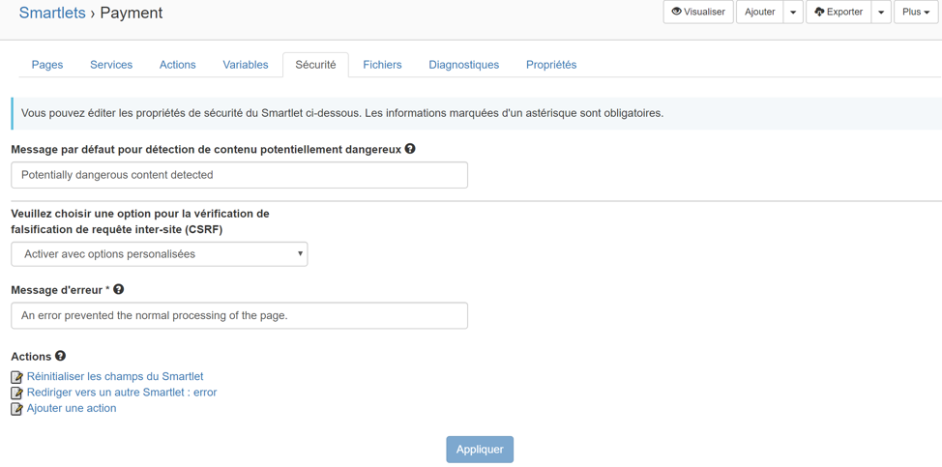942x467 pixels.
Task: Click the Appliquer button
Action: [x=480, y=450]
